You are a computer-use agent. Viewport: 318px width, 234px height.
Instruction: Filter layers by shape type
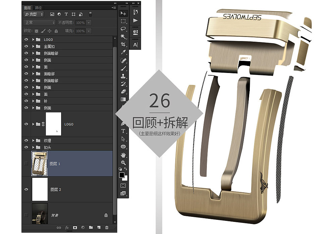point(74,14)
